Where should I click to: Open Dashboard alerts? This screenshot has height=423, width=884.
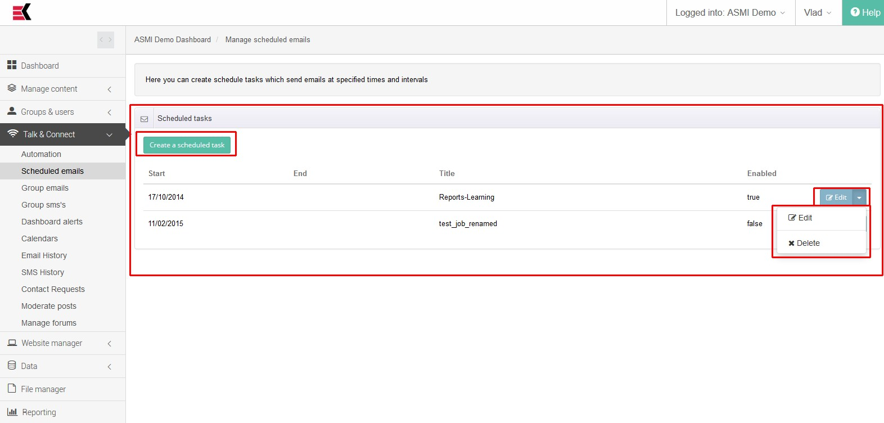[x=52, y=222]
